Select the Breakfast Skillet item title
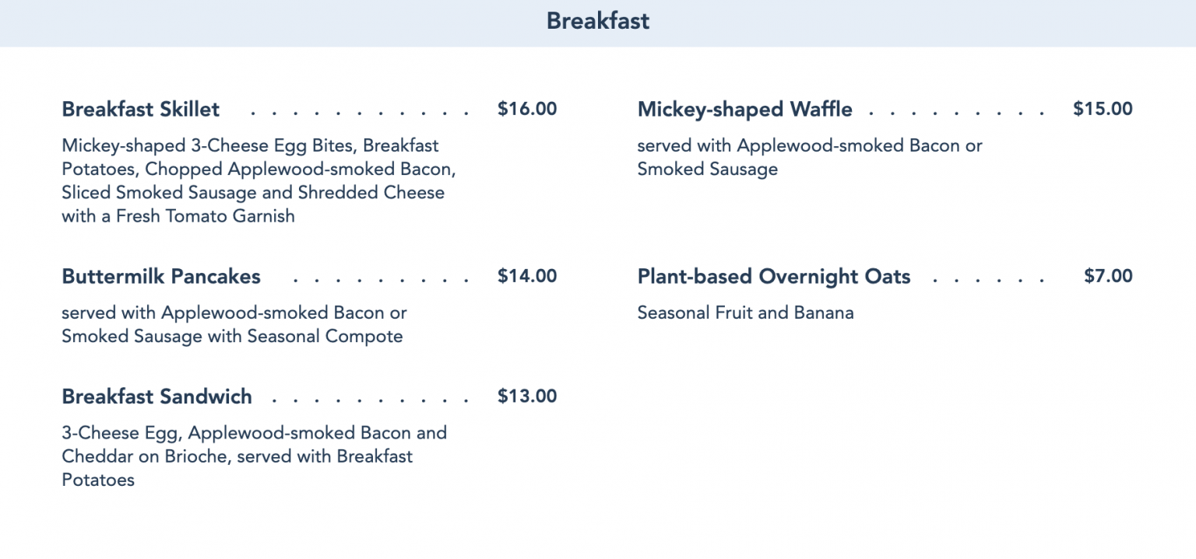Viewport: 1196px width, 559px height. [x=141, y=109]
